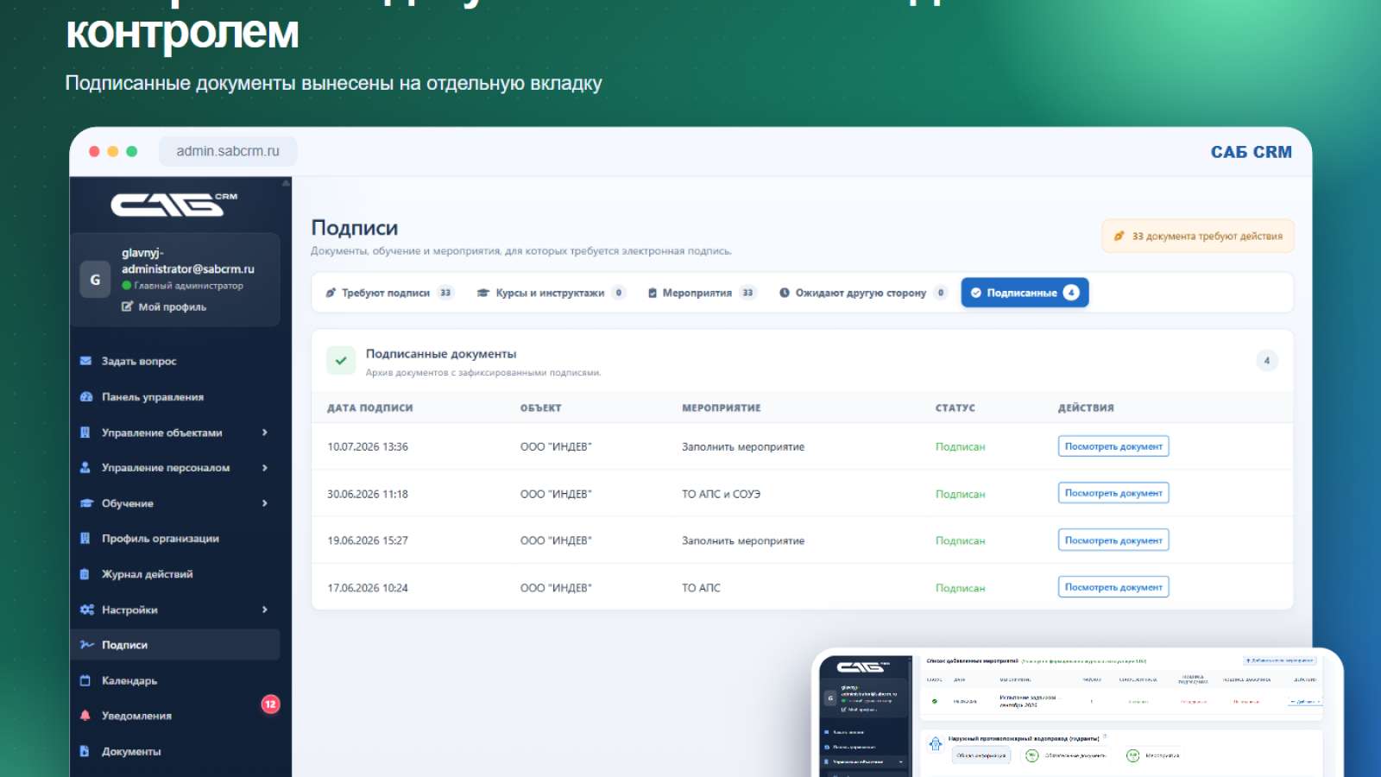1381x777 pixels.
Task: View document signed 19.06.2026 15:27
Action: pyautogui.click(x=1113, y=540)
